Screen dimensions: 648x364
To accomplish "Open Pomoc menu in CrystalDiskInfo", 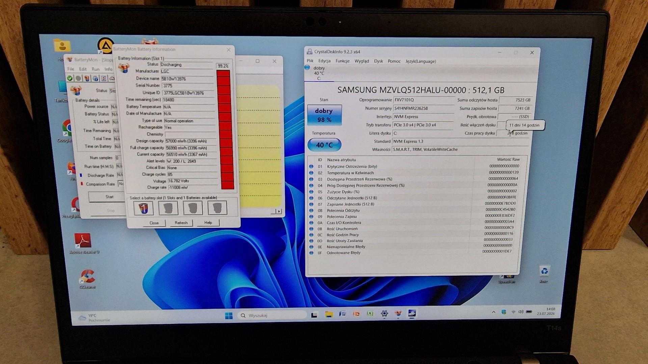I will 394,61.
